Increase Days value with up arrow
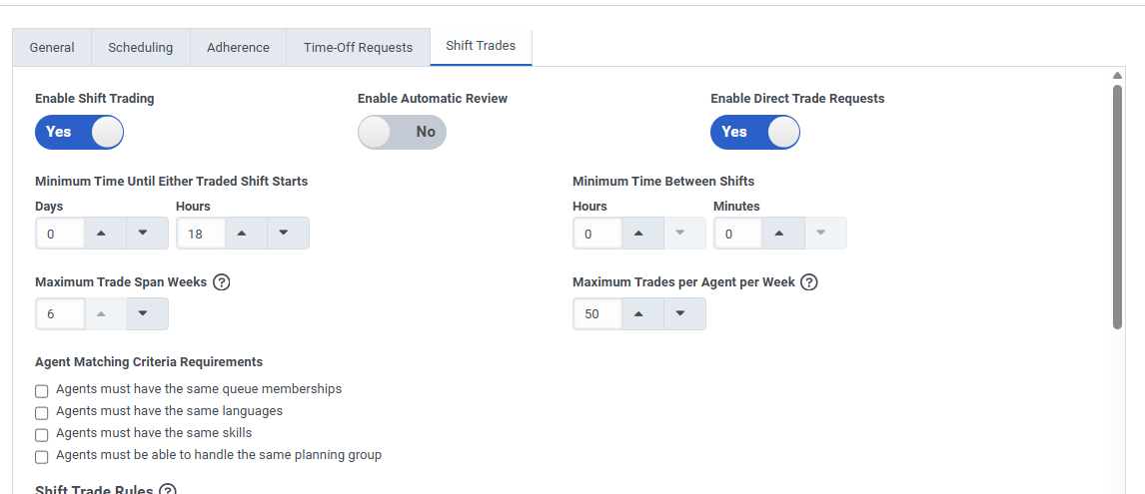 click(x=101, y=234)
